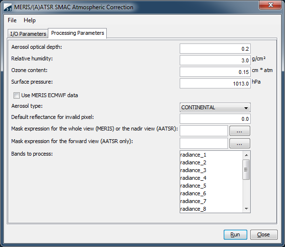Click the Ozone content input field

[x=215, y=72]
